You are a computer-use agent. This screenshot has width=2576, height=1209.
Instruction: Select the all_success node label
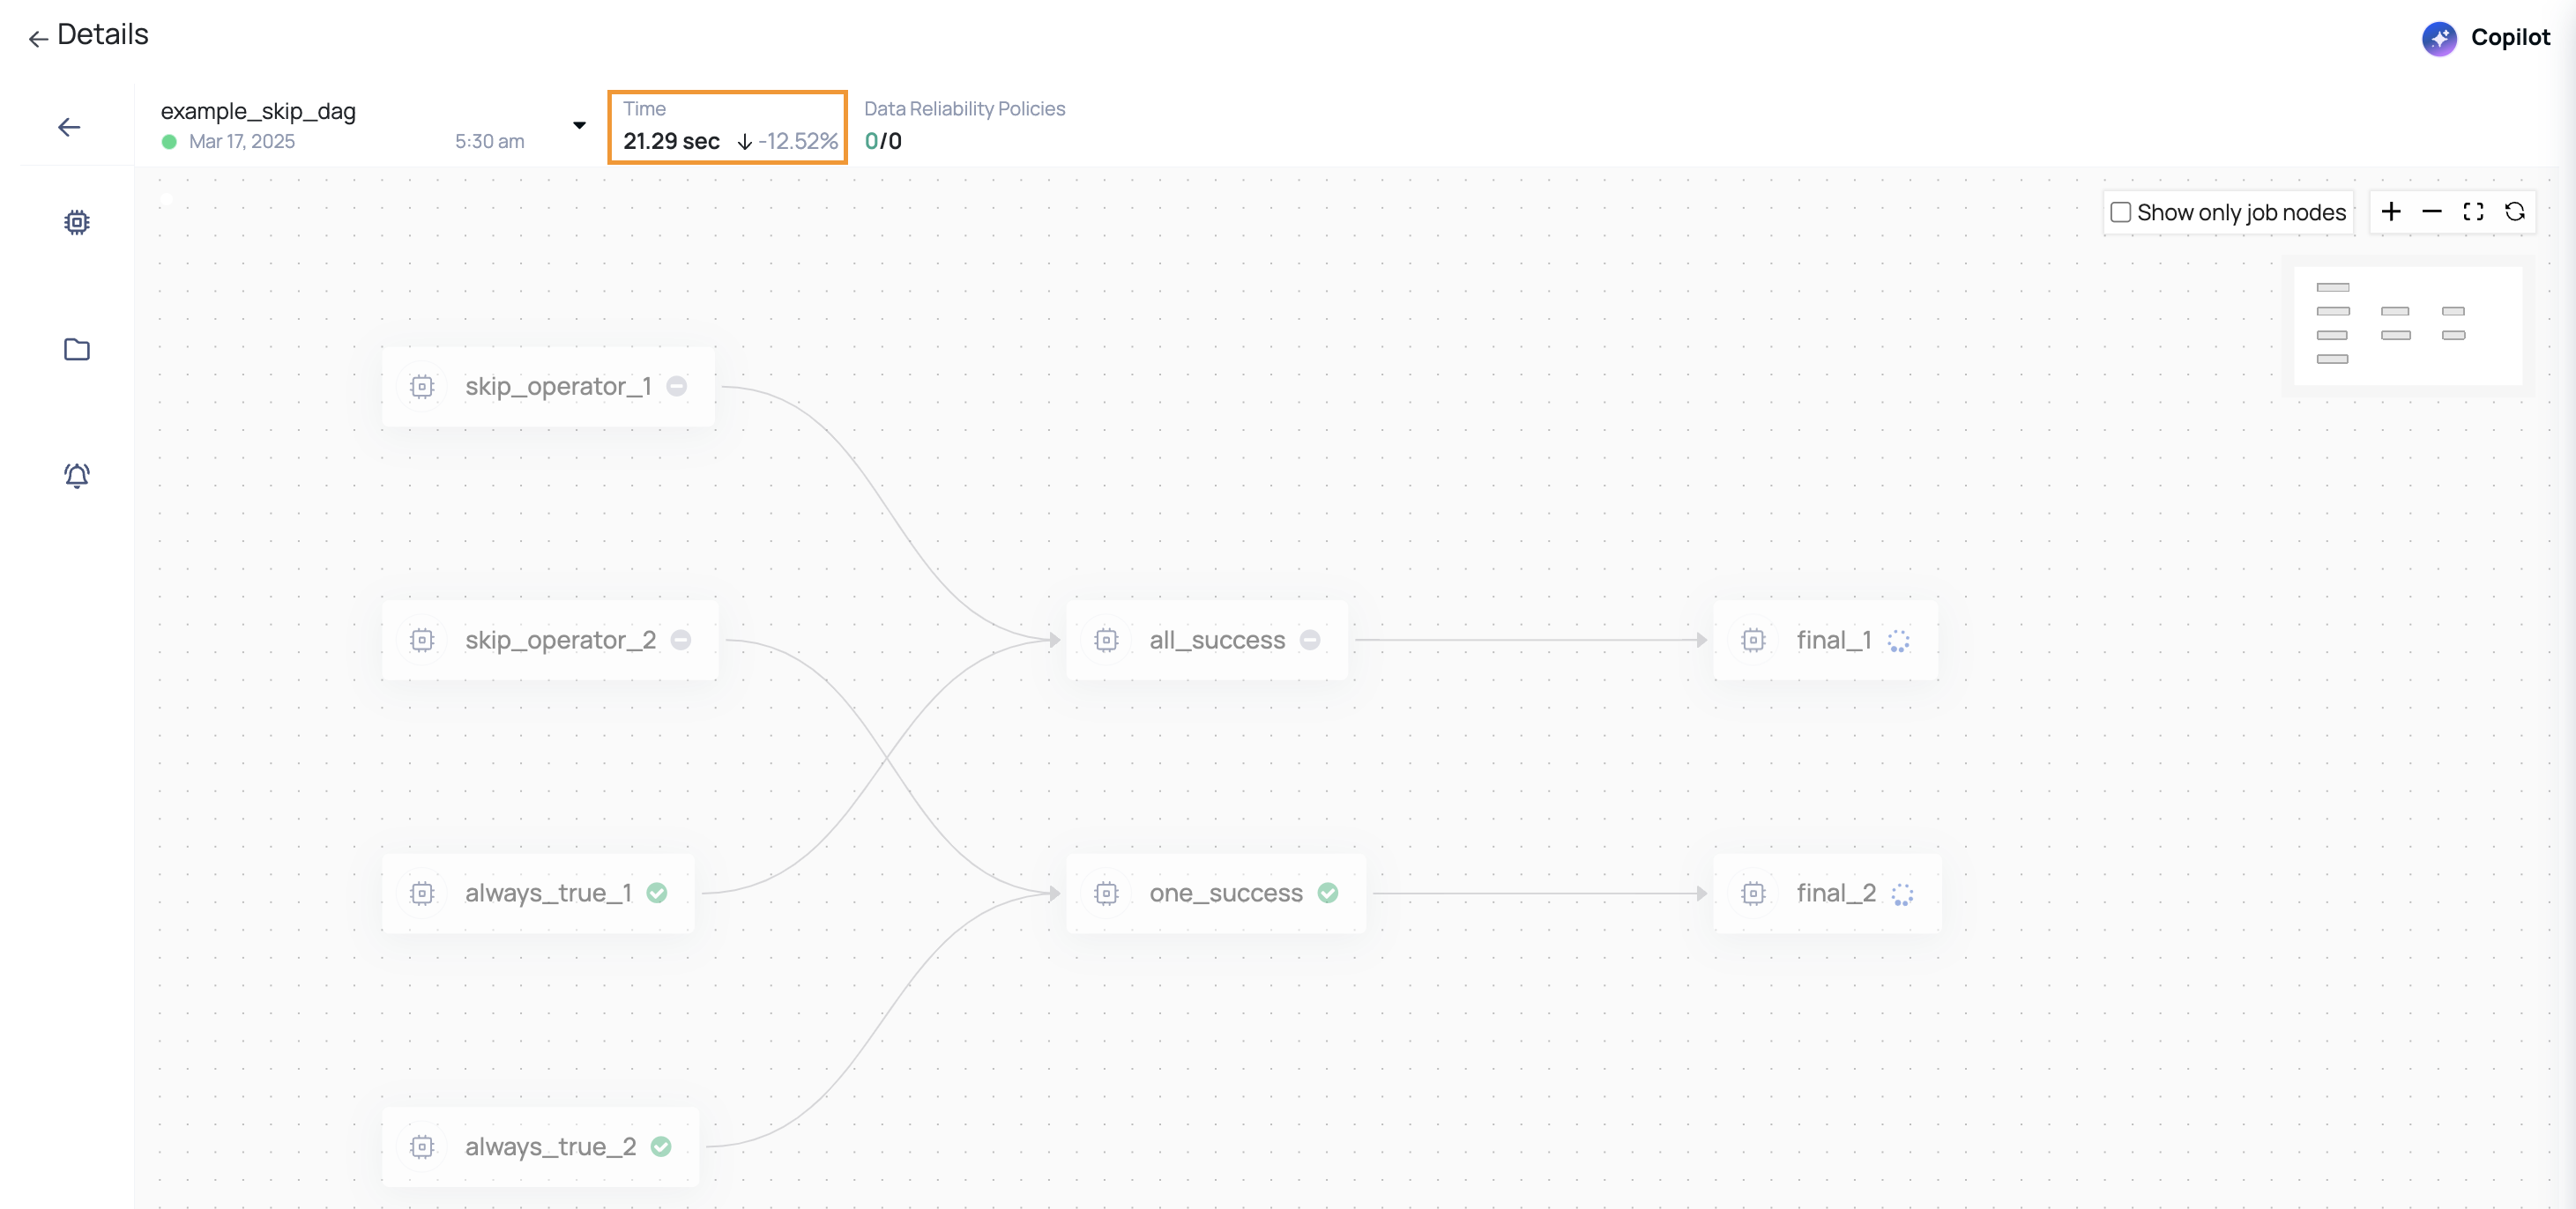[1217, 640]
